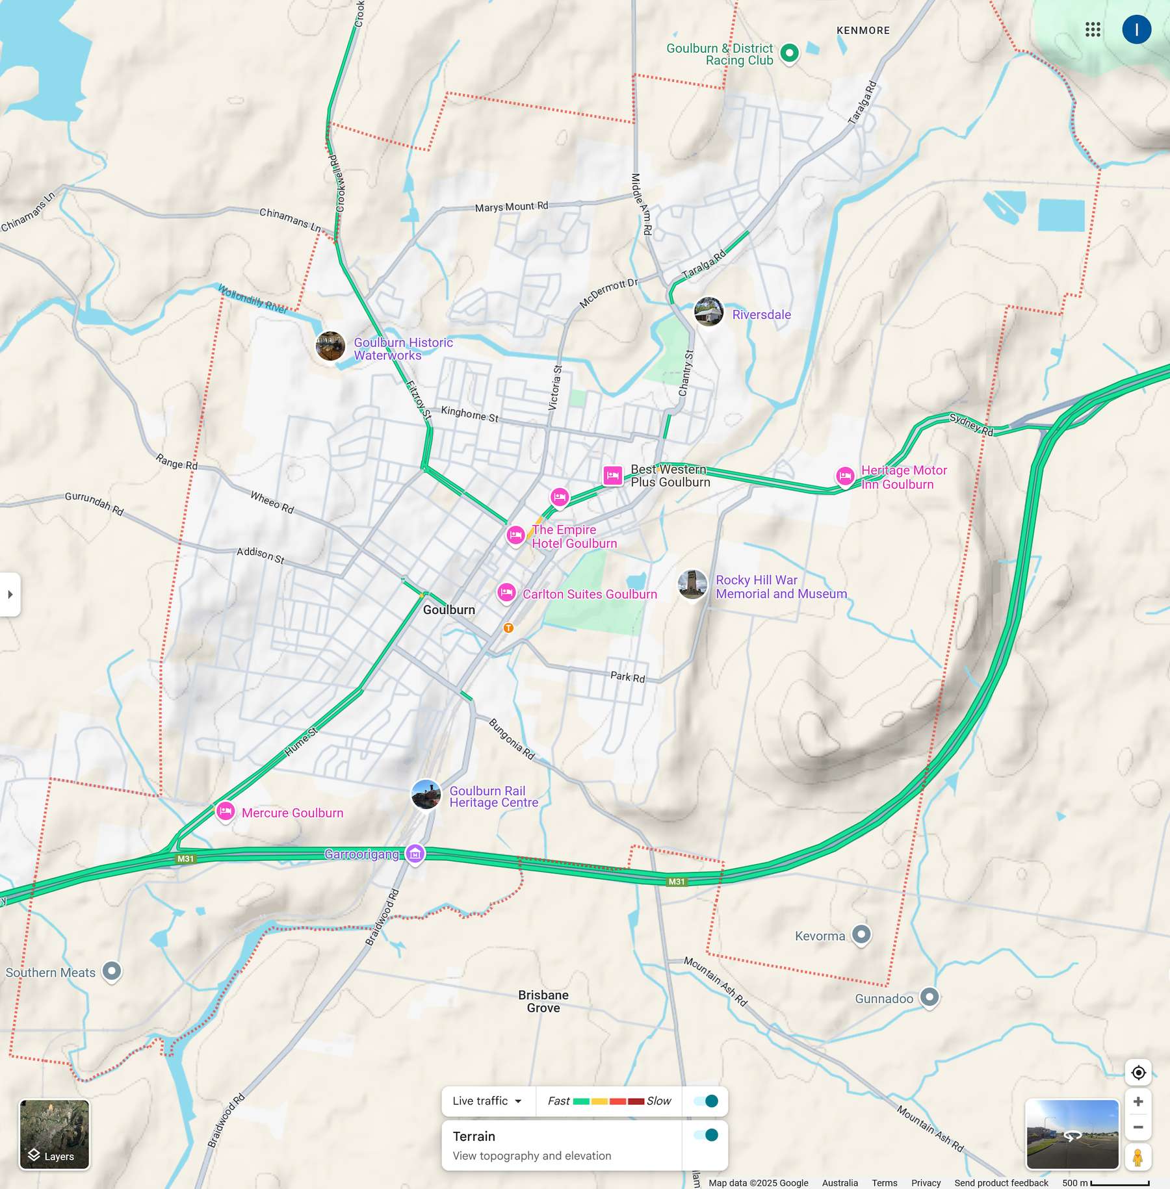Select the Goulburn Rail Heritage Centre marker
The width and height of the screenshot is (1170, 1189).
tap(426, 795)
